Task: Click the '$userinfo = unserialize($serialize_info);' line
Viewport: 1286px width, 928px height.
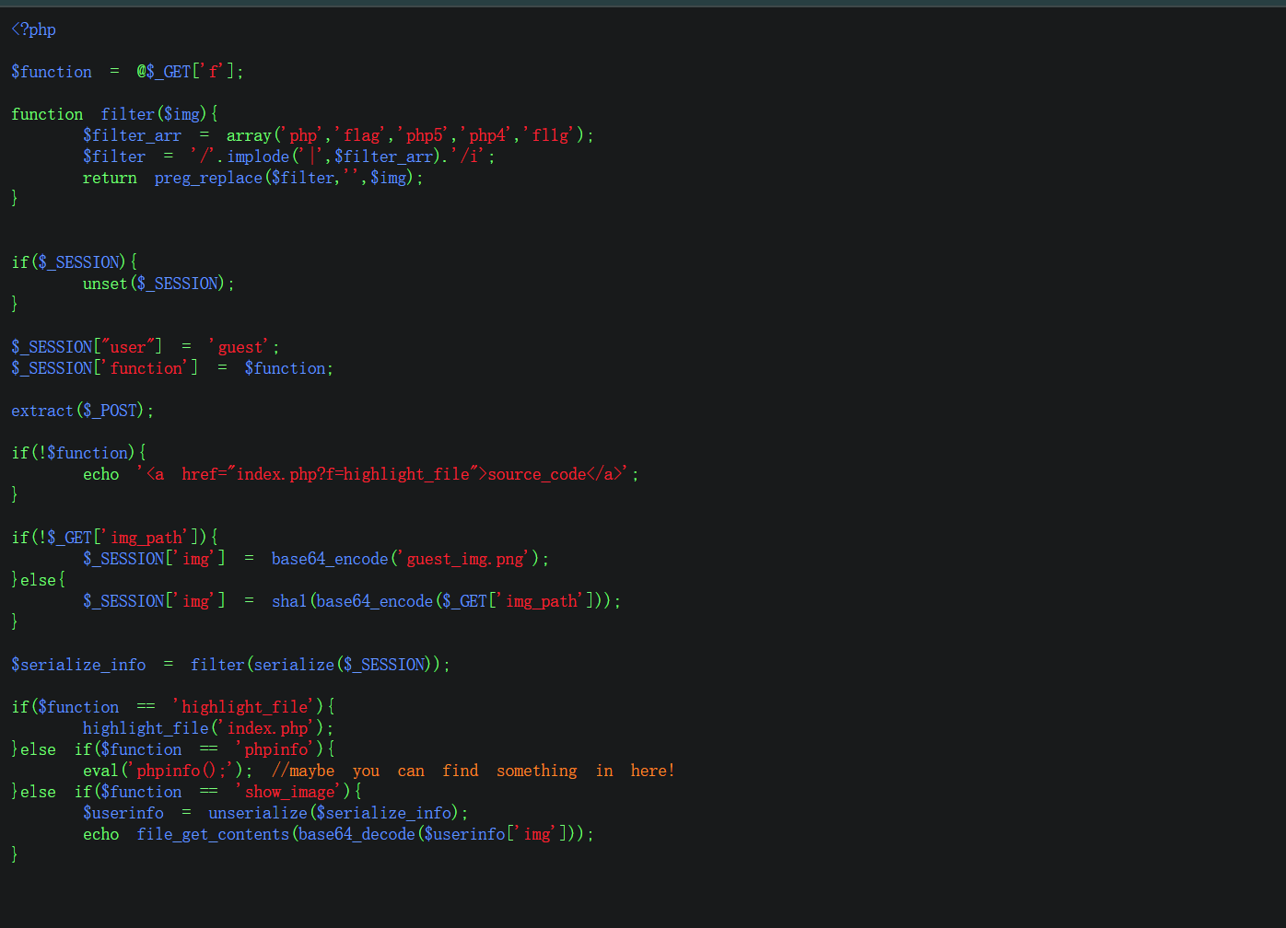Action: pos(275,813)
